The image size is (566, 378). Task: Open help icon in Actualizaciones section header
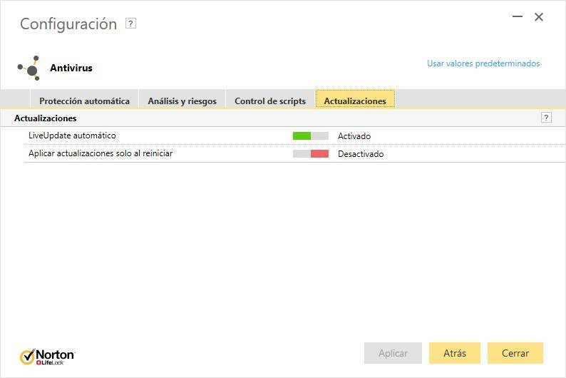[x=546, y=118]
